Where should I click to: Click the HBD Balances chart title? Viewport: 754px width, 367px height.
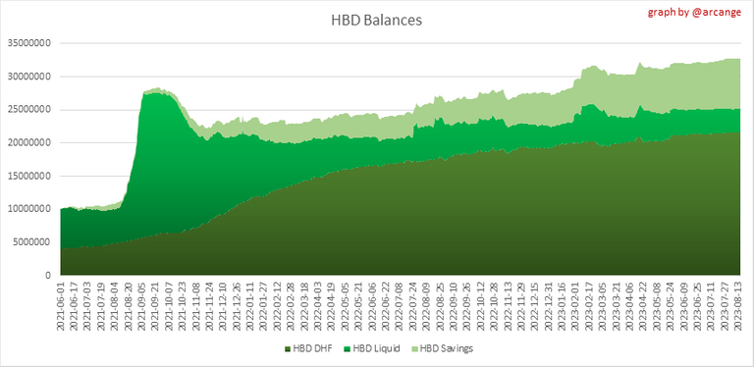tap(377, 21)
